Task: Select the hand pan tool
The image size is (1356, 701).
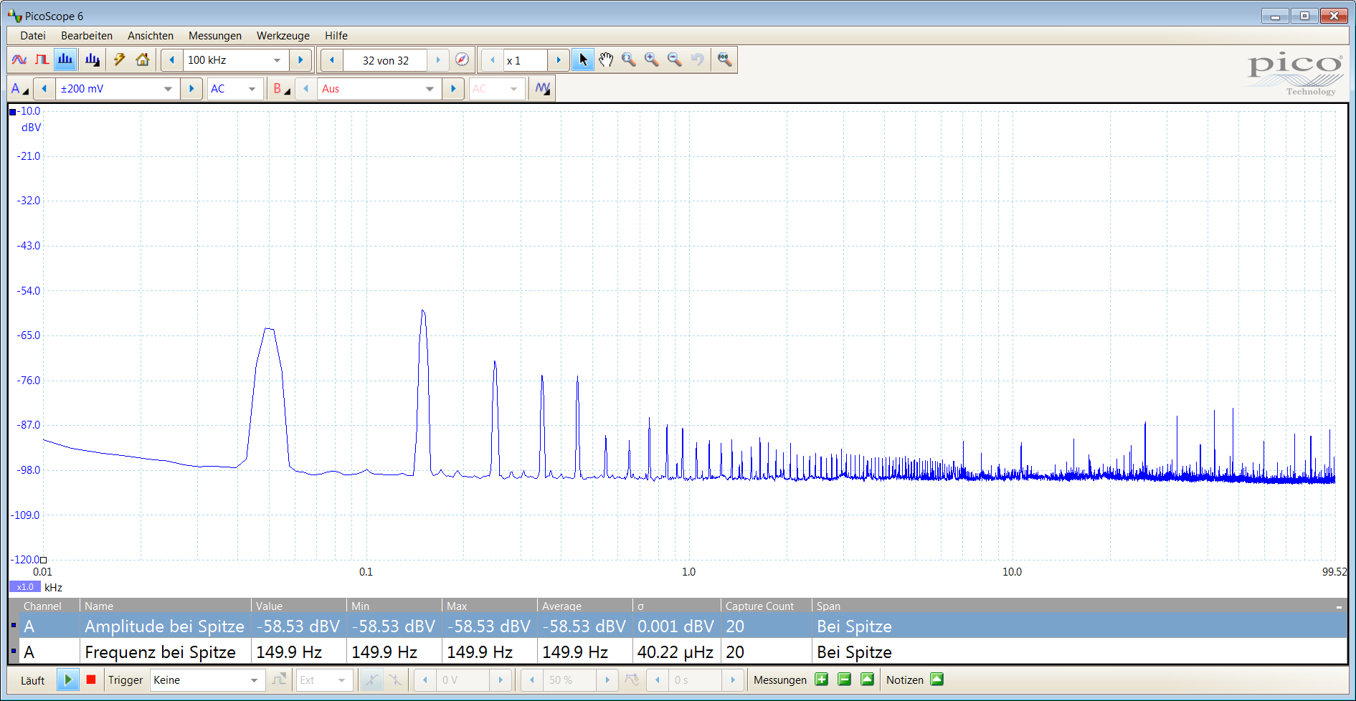Action: pyautogui.click(x=606, y=60)
